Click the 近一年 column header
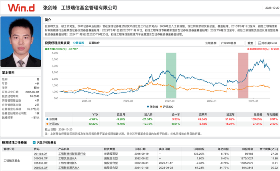This screenshot has height=171, width=280. pyautogui.click(x=176, y=114)
